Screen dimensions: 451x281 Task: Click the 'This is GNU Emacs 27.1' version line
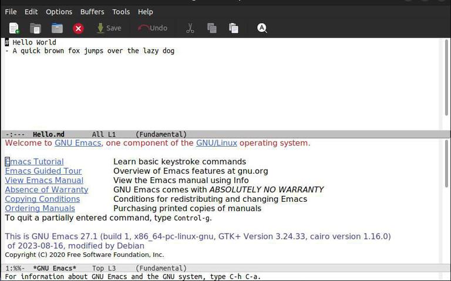coord(198,236)
